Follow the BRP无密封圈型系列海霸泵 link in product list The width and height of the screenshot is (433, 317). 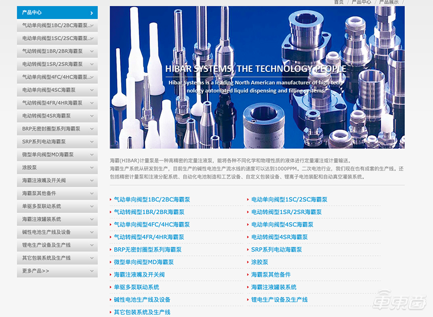click(147, 250)
